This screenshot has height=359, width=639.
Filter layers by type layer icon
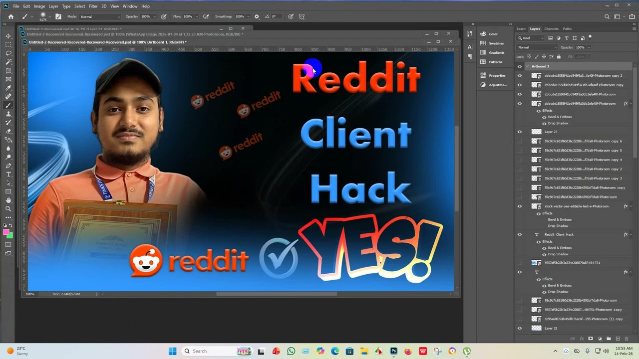(567, 38)
